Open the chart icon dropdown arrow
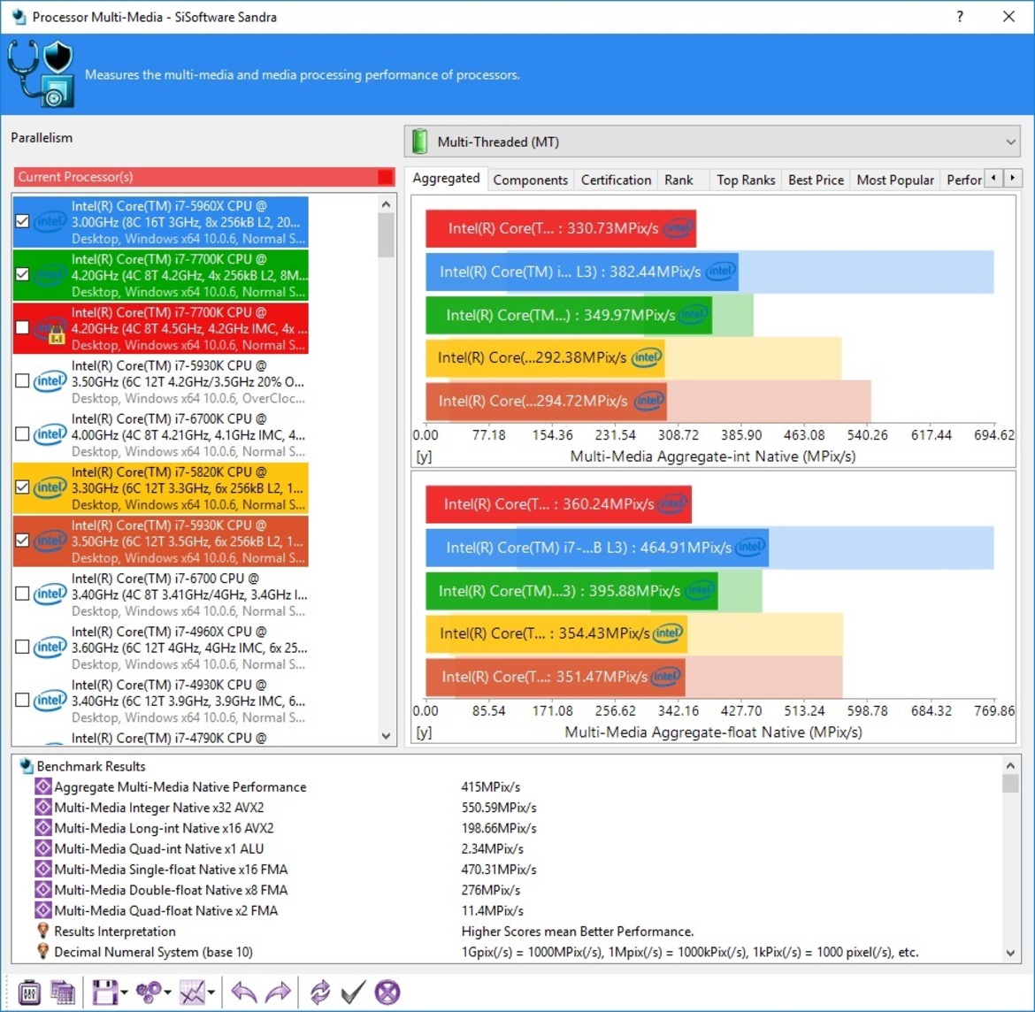Image resolution: width=1035 pixels, height=1012 pixels. (x=211, y=993)
